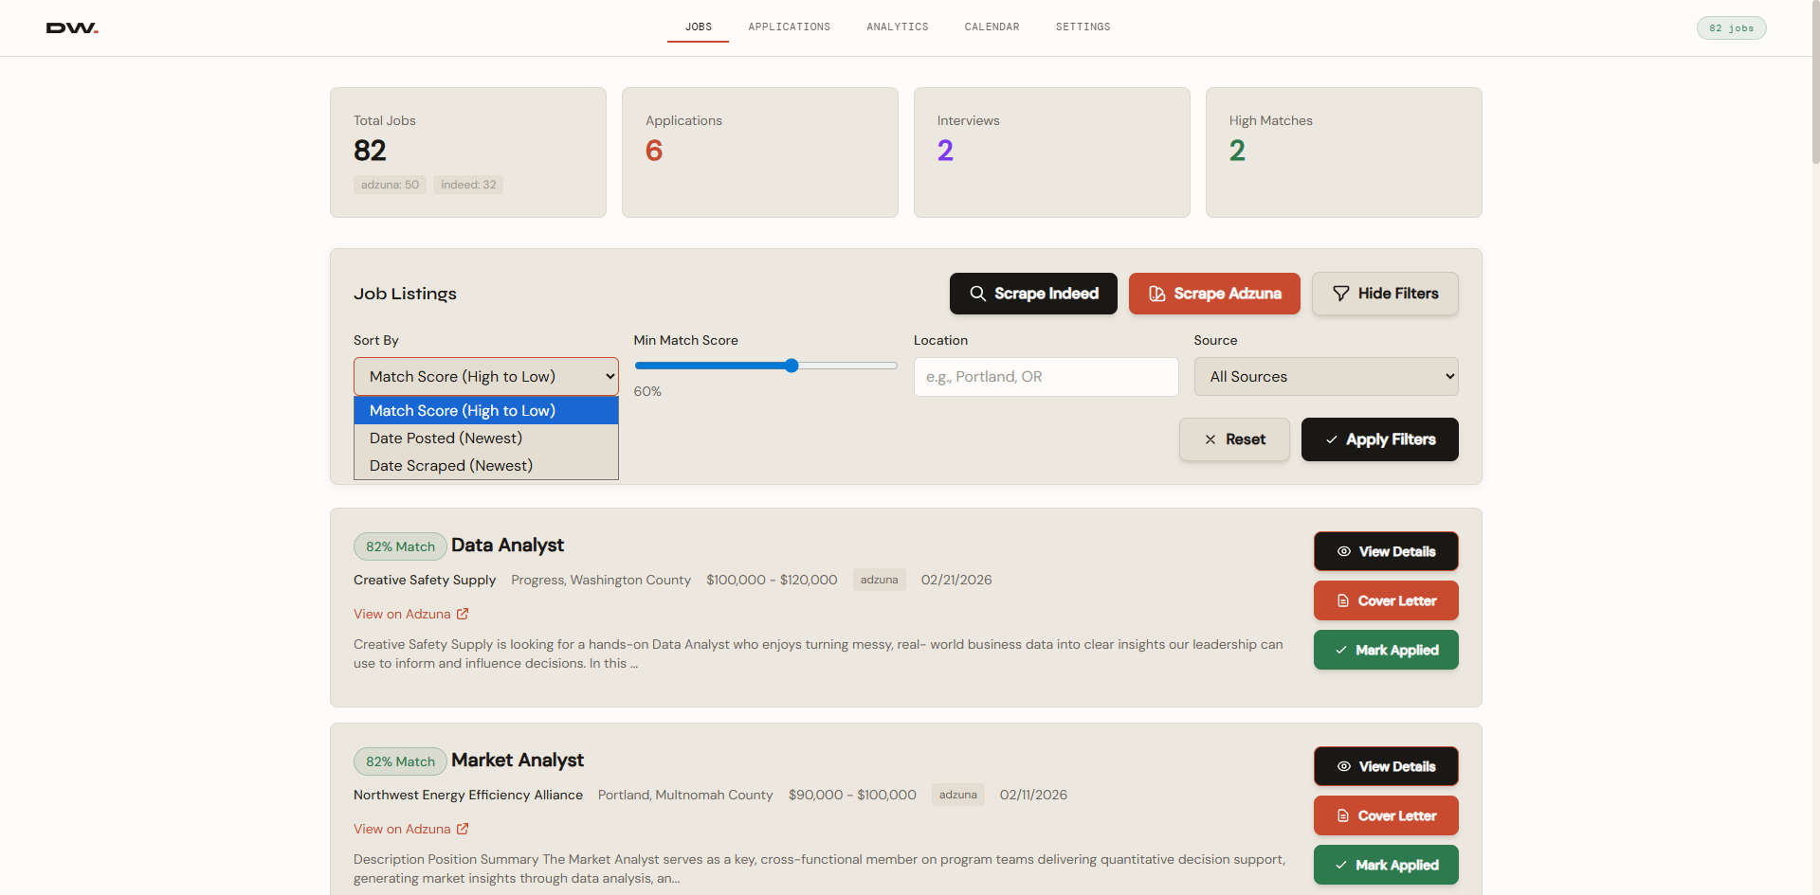Screen dimensions: 1820x895
Task: Choose Date Posted (Newest) sort option
Action: tap(486, 438)
